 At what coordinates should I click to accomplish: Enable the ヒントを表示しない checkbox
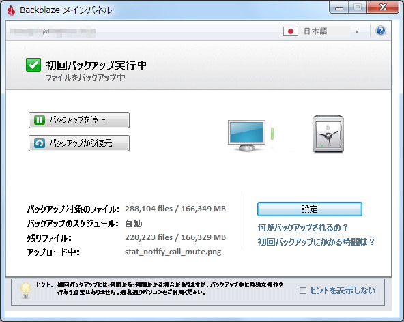(x=303, y=291)
